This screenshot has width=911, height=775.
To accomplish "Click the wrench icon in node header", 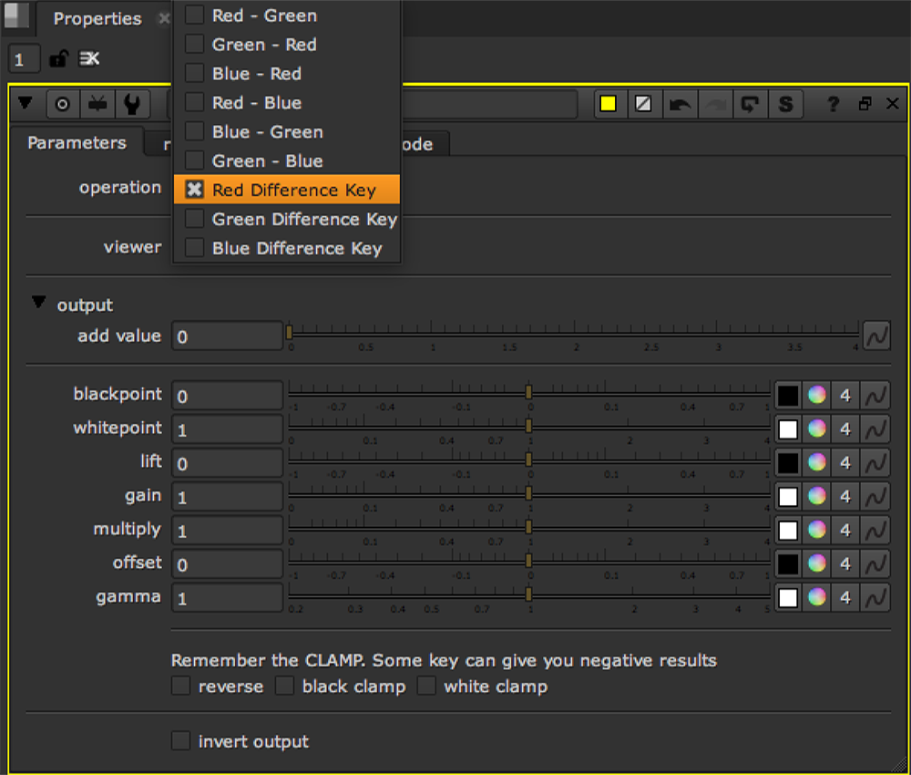I will 132,105.
